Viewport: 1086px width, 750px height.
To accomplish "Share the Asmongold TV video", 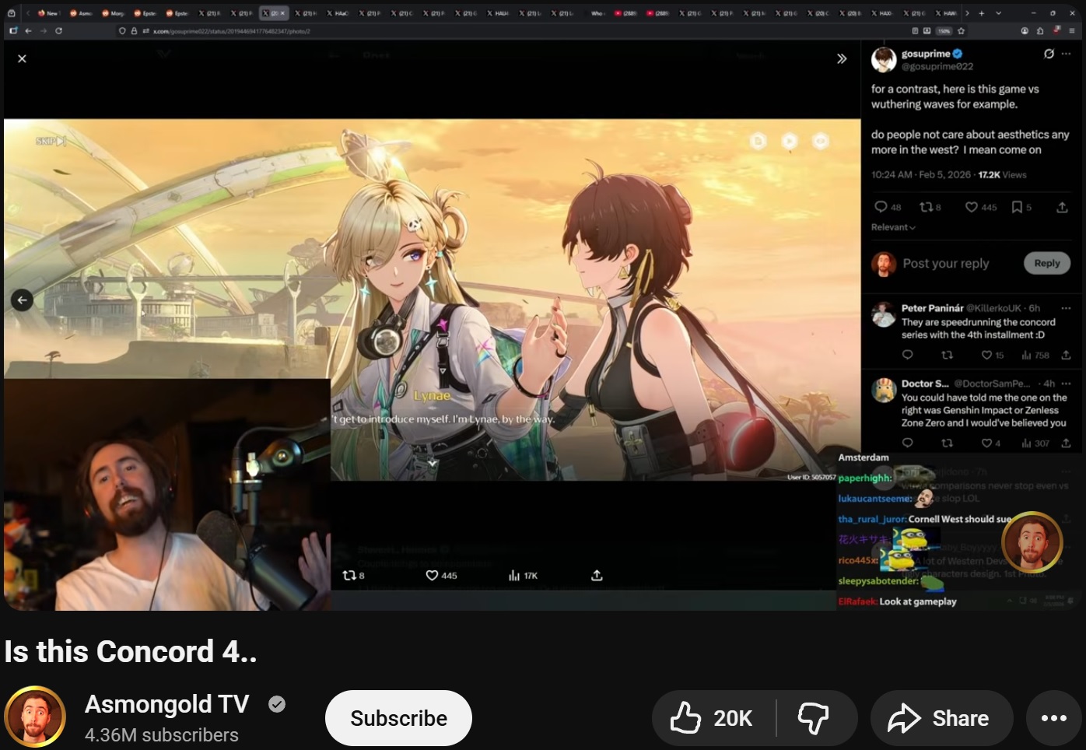I will click(941, 718).
